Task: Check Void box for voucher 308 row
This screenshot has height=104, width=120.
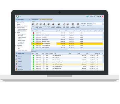Action: tap(44, 64)
